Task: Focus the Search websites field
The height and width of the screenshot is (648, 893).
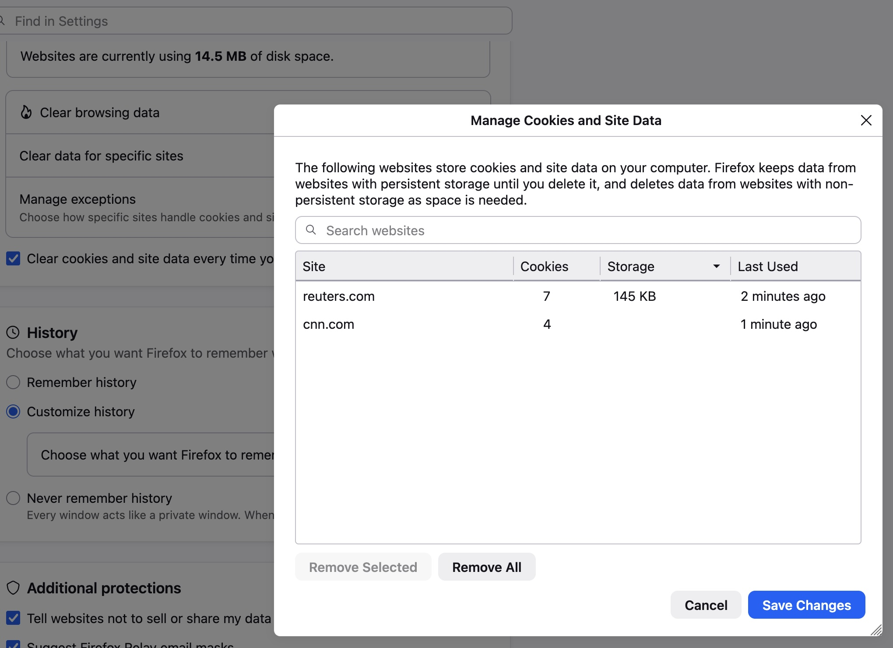Action: 578,230
